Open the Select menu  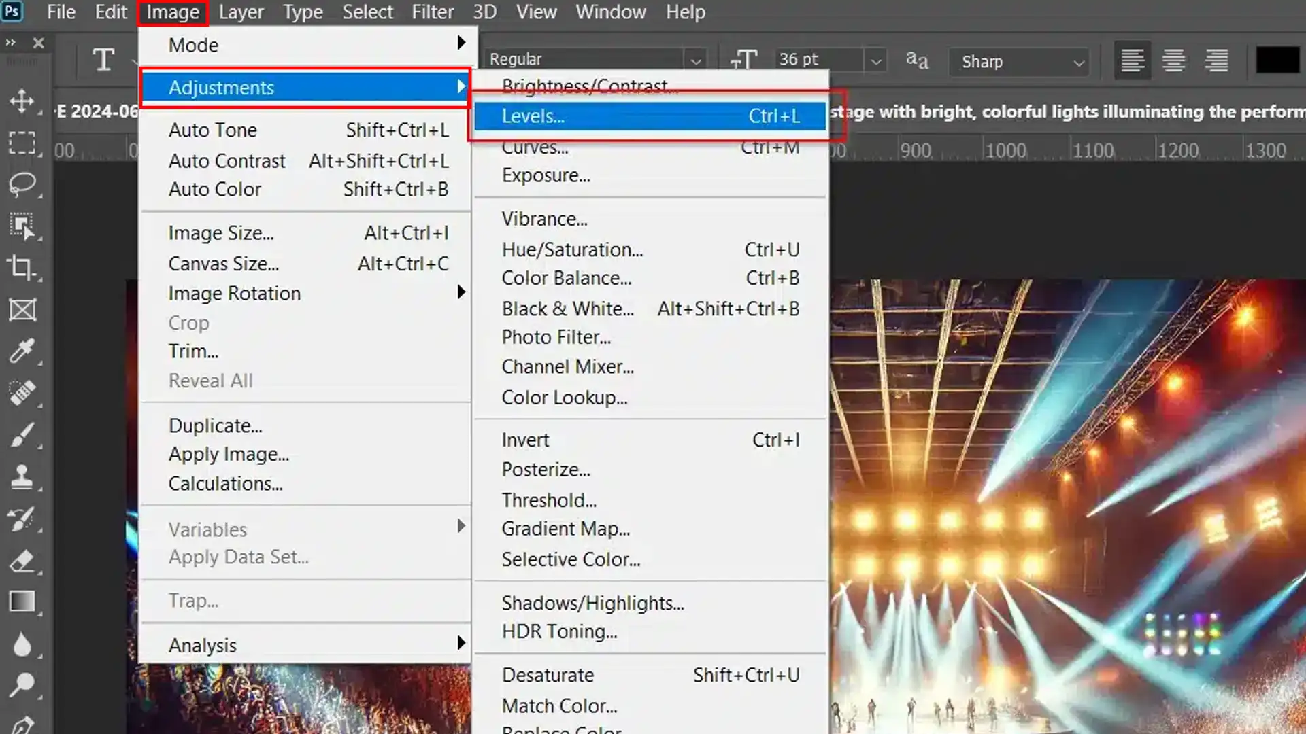[368, 12]
